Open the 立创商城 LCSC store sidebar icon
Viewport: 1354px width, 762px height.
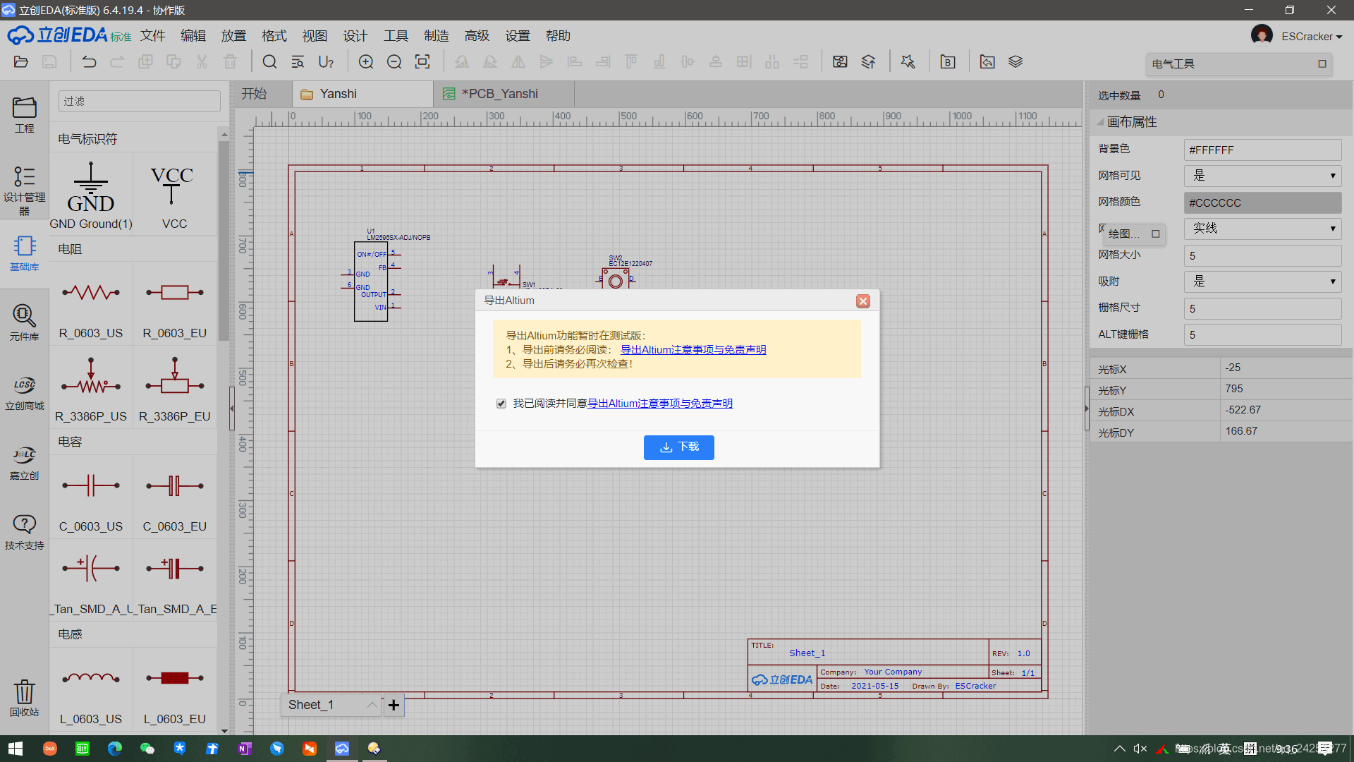coord(24,392)
